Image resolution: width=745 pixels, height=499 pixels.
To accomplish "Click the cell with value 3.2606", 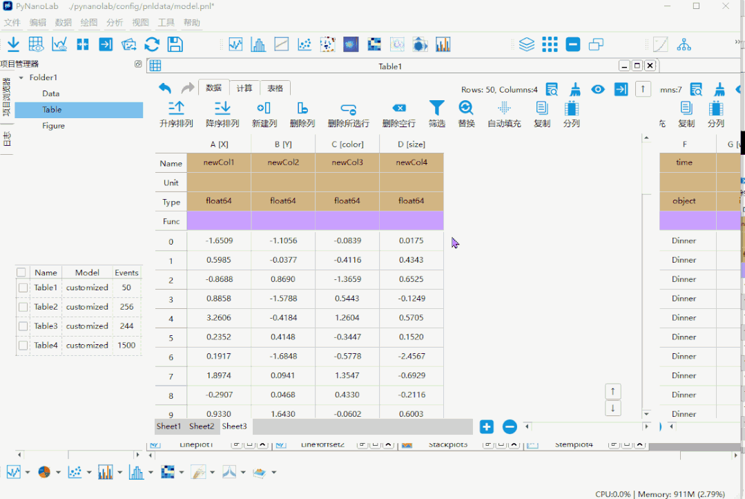I will [219, 317].
